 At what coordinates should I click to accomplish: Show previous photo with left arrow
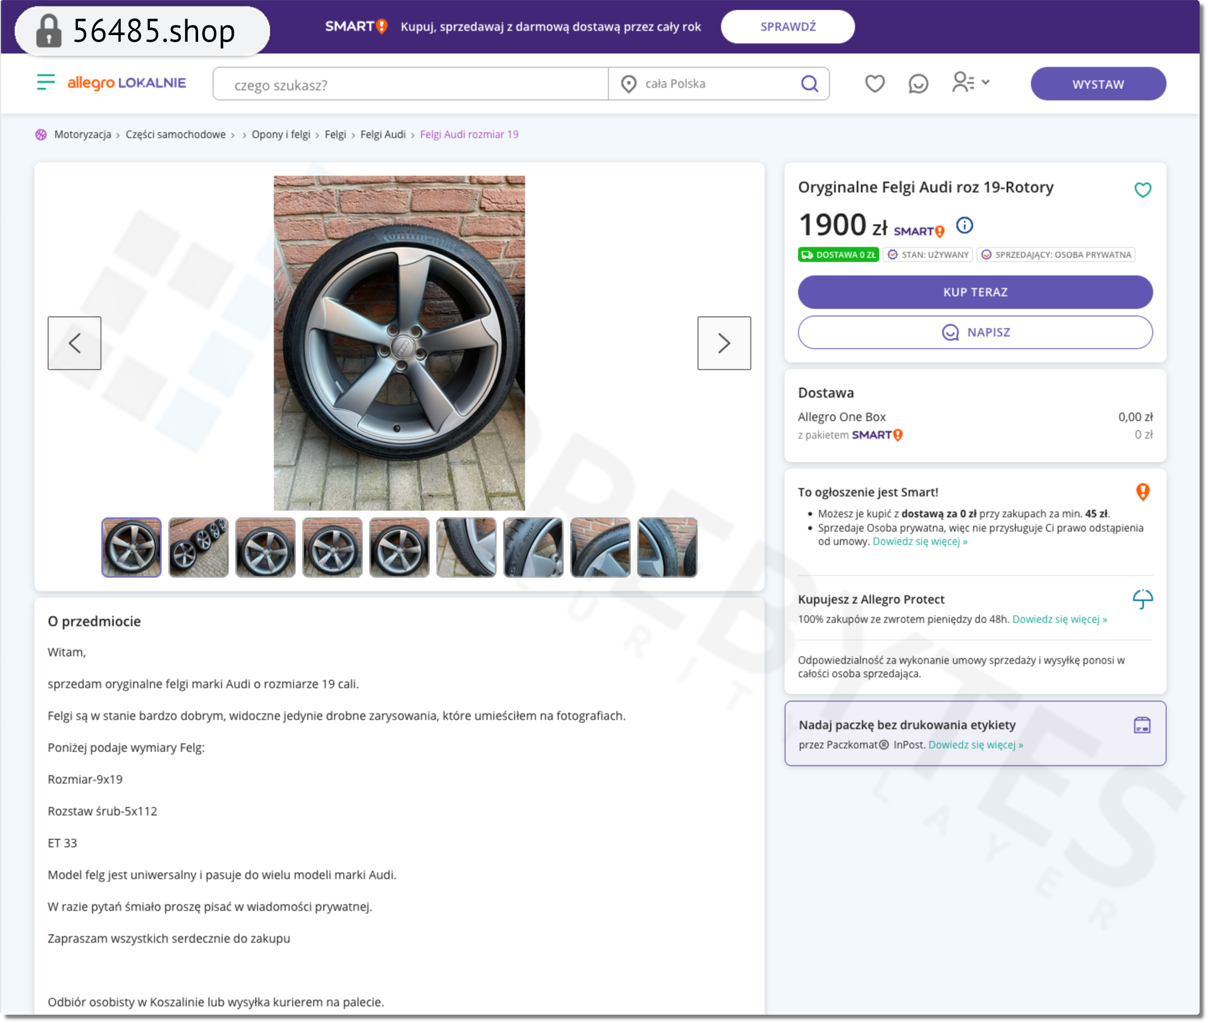[74, 343]
